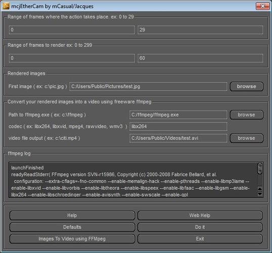Click the ffmpeg.exe path field
This screenshot has height=253, width=272.
tap(178, 115)
